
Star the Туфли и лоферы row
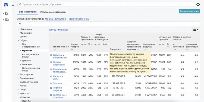(x=51, y=88)
